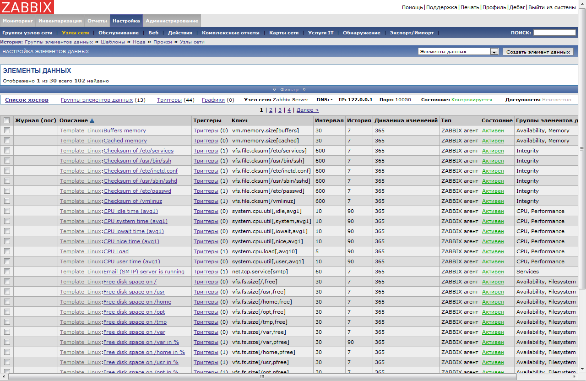This screenshot has width=586, height=381.
Task: Sort by Динамика изменений column header
Action: point(406,120)
